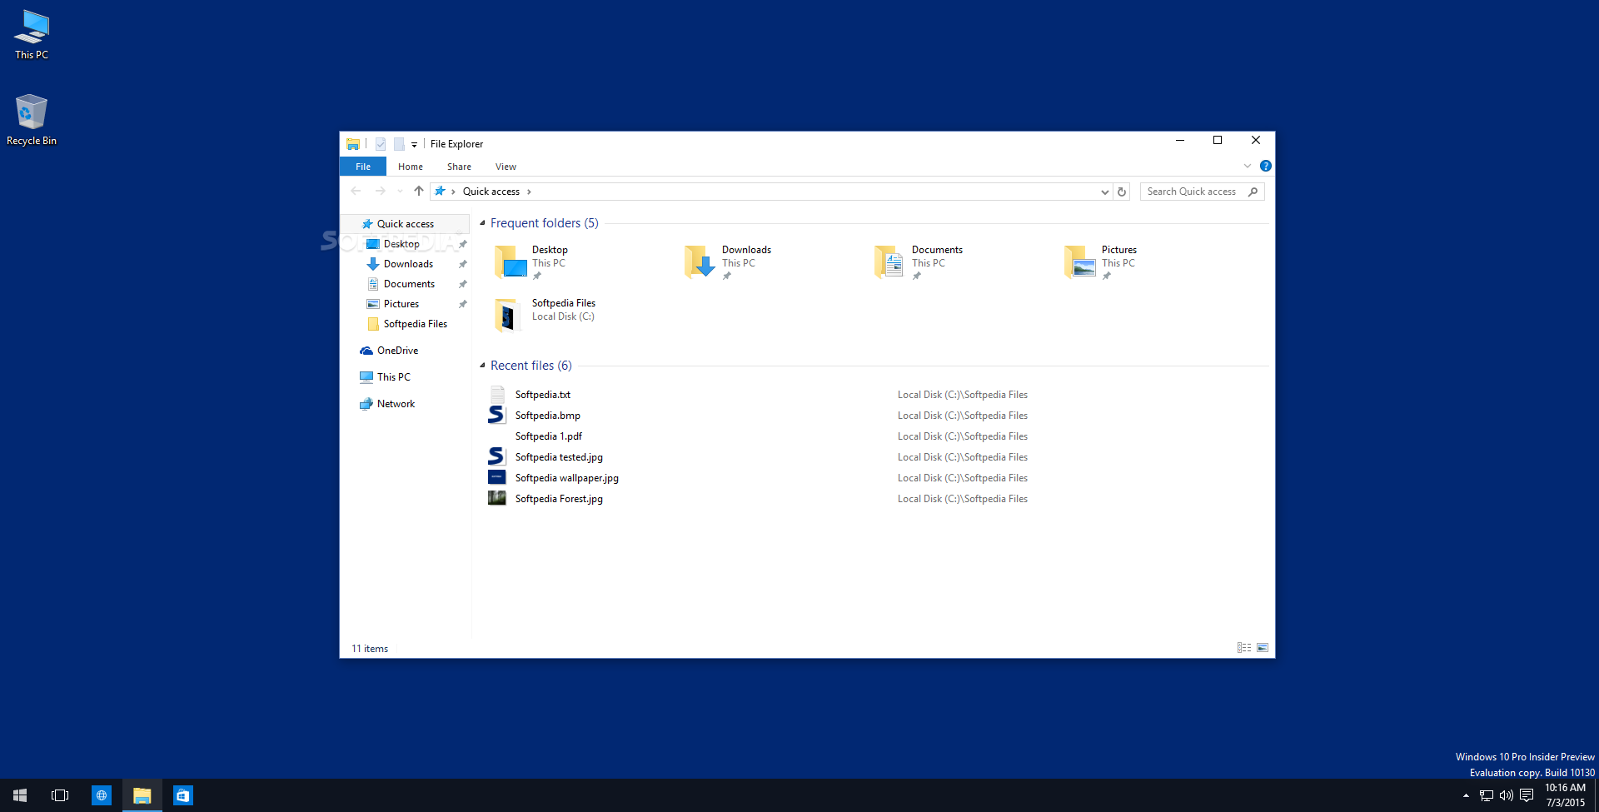Refresh the Quick access view
The image size is (1599, 812).
coord(1122,192)
